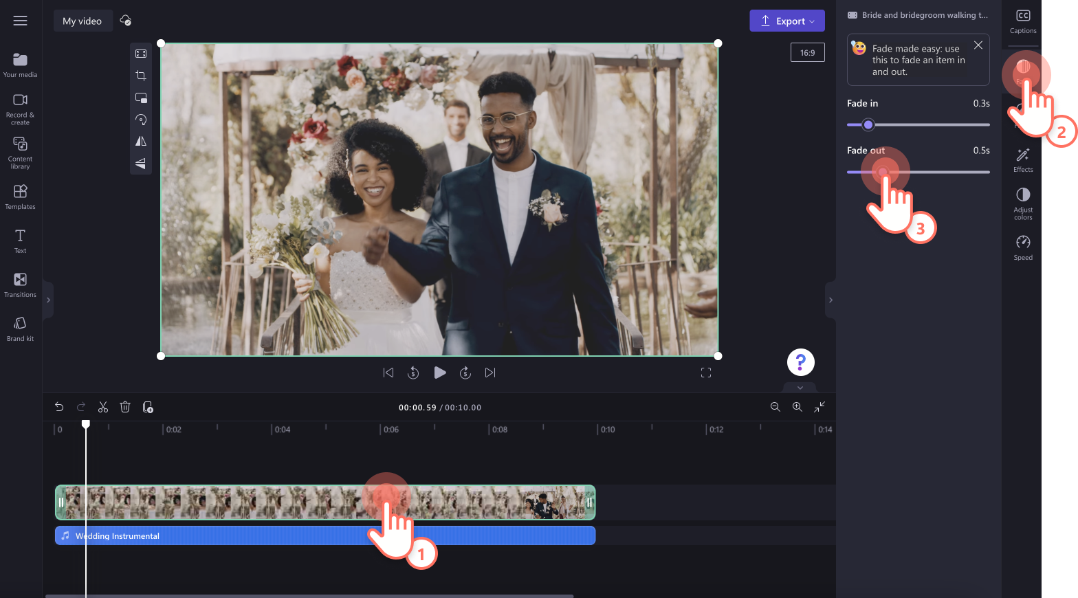Undo the last action
Image resolution: width=1078 pixels, height=598 pixels.
(59, 407)
